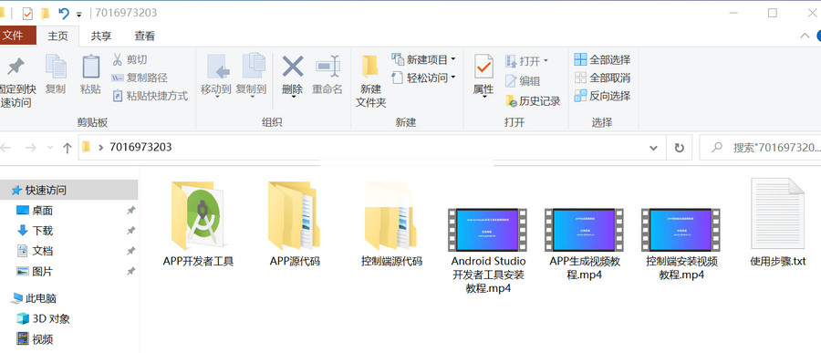Expand the Move To (移动到) dropdown
821x353 pixels.
[x=215, y=98]
